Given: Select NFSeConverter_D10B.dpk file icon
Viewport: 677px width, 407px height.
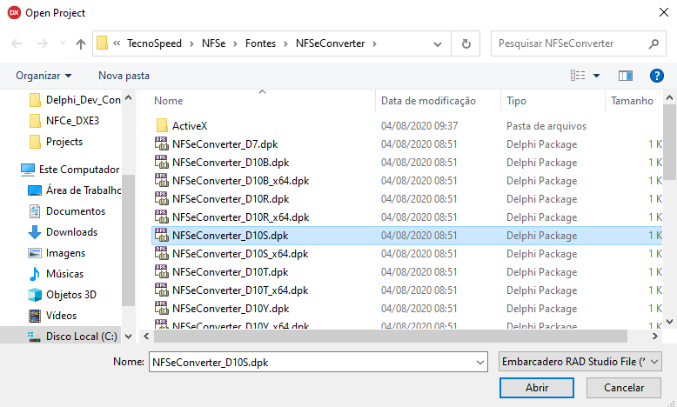Looking at the screenshot, I should pos(162,162).
